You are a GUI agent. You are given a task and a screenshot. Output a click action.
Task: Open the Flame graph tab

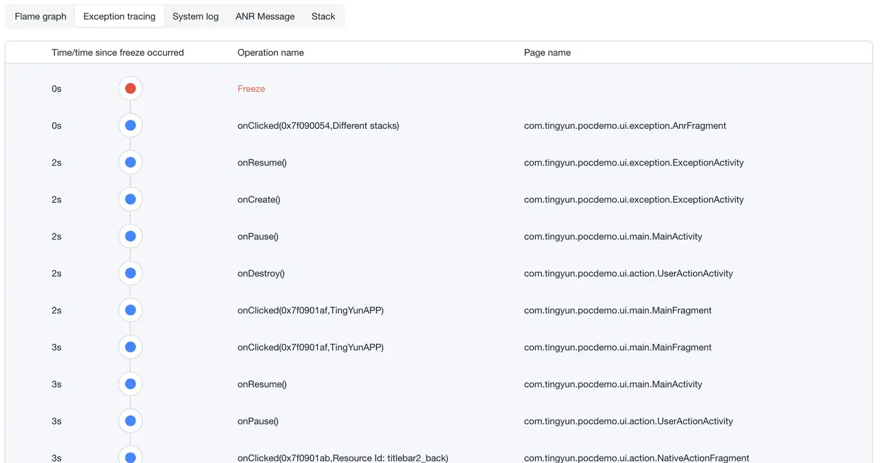(40, 16)
